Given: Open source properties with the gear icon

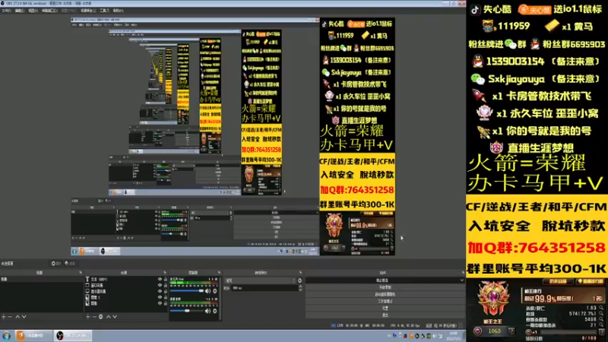Looking at the screenshot, I should click(101, 317).
